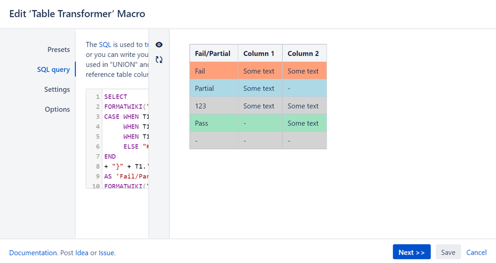The image size is (496, 263).
Task: Toggle the preview eye icon
Action: click(x=159, y=45)
